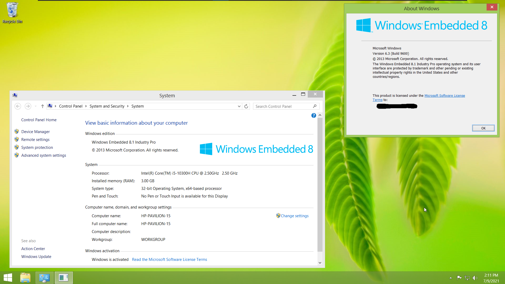Open Device Manager from sidebar
The width and height of the screenshot is (505, 284).
click(x=36, y=132)
